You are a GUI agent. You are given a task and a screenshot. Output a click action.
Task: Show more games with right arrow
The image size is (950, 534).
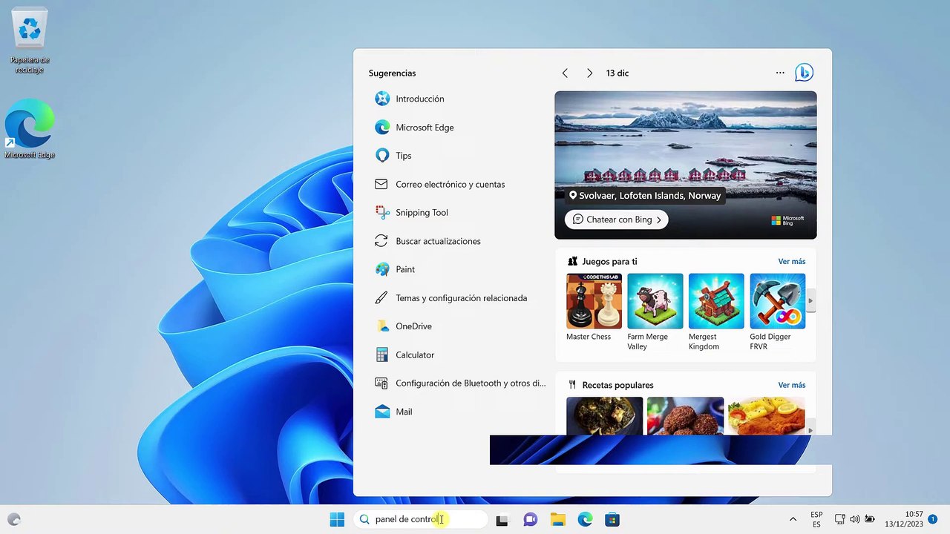coord(810,300)
